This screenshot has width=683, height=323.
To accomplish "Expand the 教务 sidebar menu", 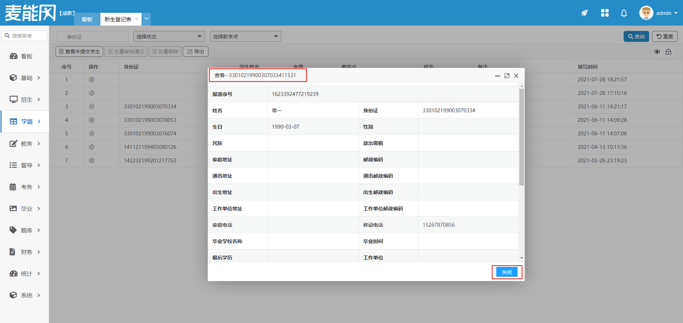I will pyautogui.click(x=25, y=144).
